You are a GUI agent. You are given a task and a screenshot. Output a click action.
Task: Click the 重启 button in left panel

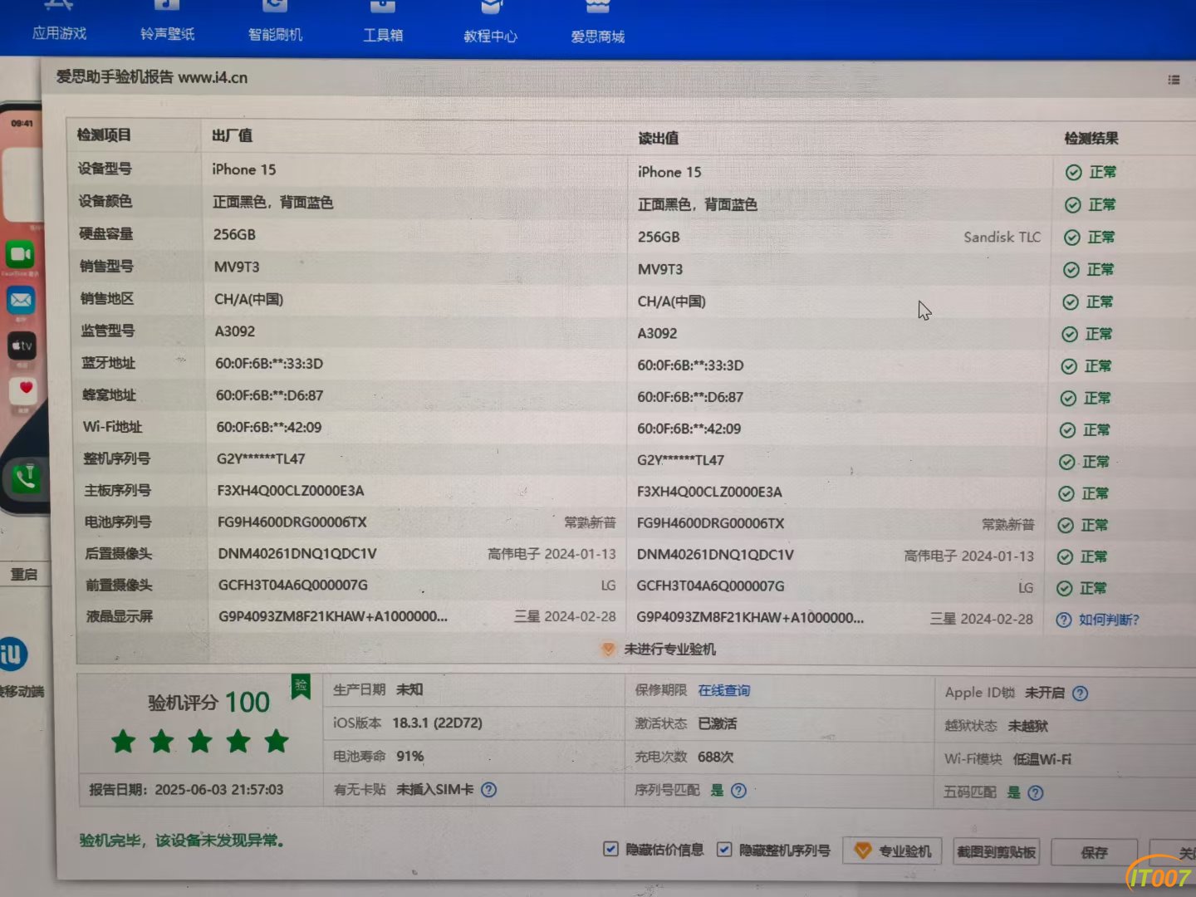tap(23, 574)
